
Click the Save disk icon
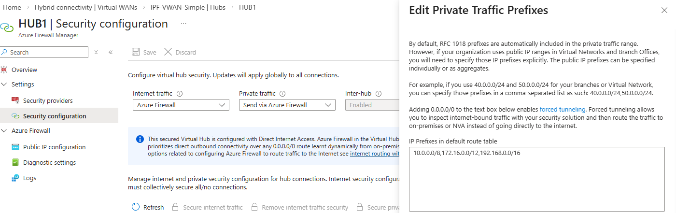(x=136, y=52)
